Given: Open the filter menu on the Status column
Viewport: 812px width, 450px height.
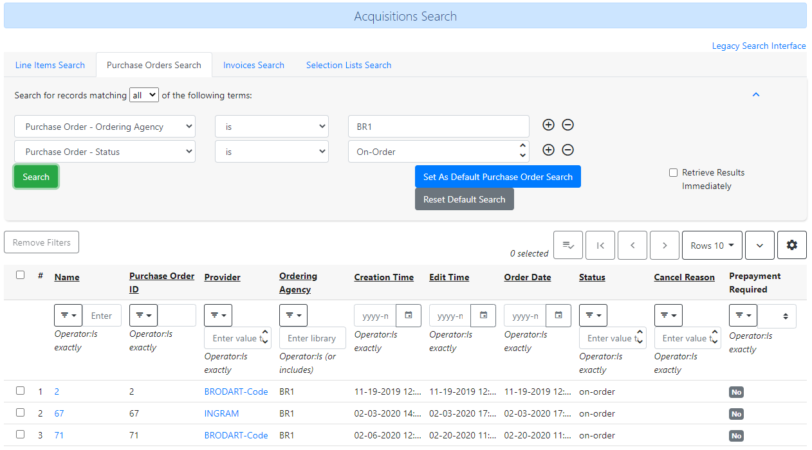Looking at the screenshot, I should click(593, 315).
